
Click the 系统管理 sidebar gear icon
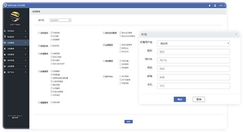tap(5, 60)
